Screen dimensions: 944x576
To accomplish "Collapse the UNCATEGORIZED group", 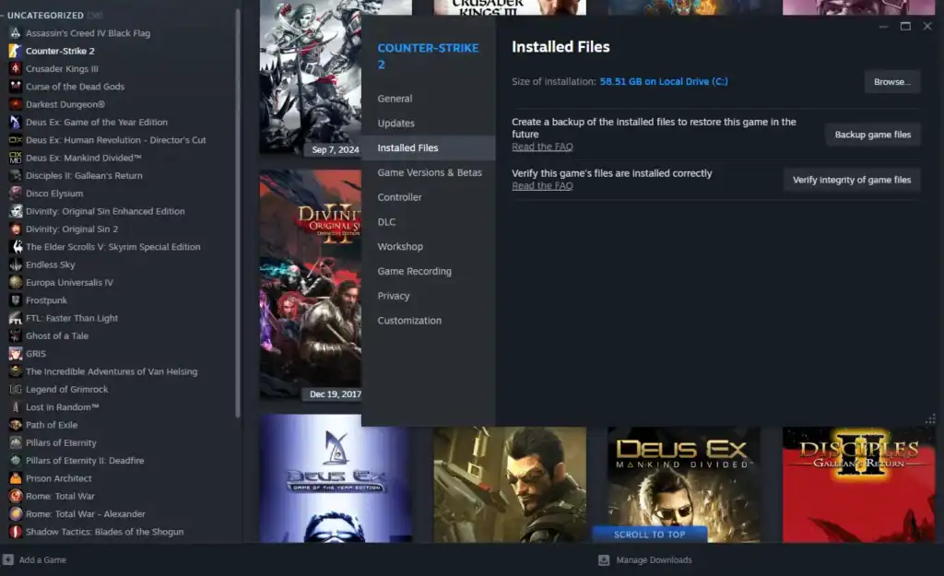I will 6,15.
